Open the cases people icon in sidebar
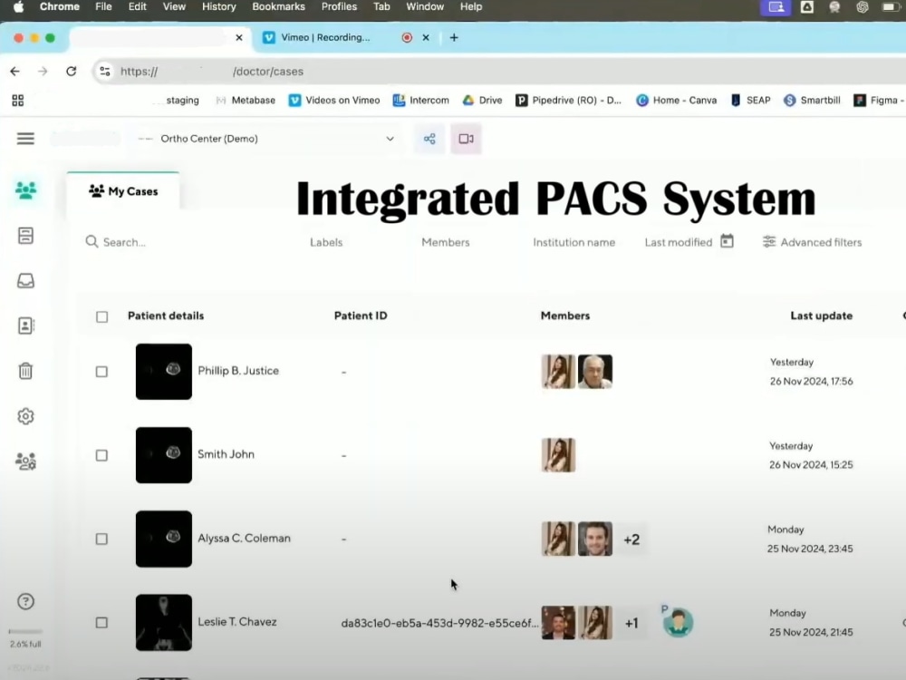This screenshot has width=906, height=680. 25,190
